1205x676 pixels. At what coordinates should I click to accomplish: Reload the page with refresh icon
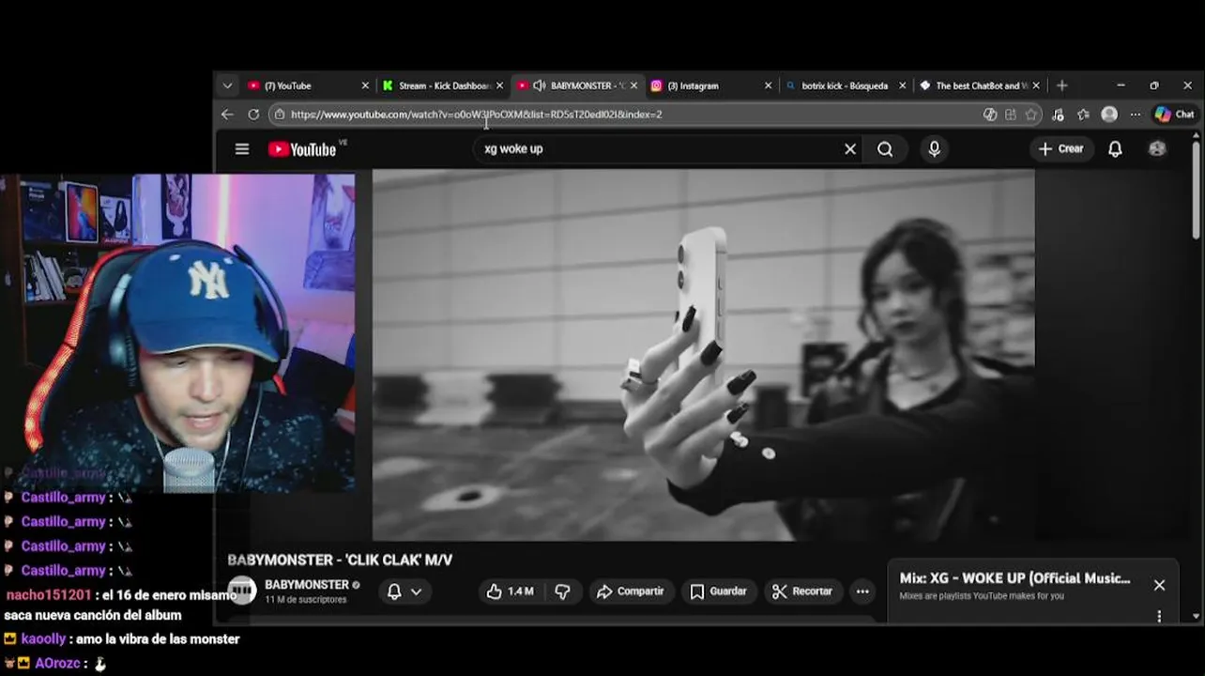point(253,115)
